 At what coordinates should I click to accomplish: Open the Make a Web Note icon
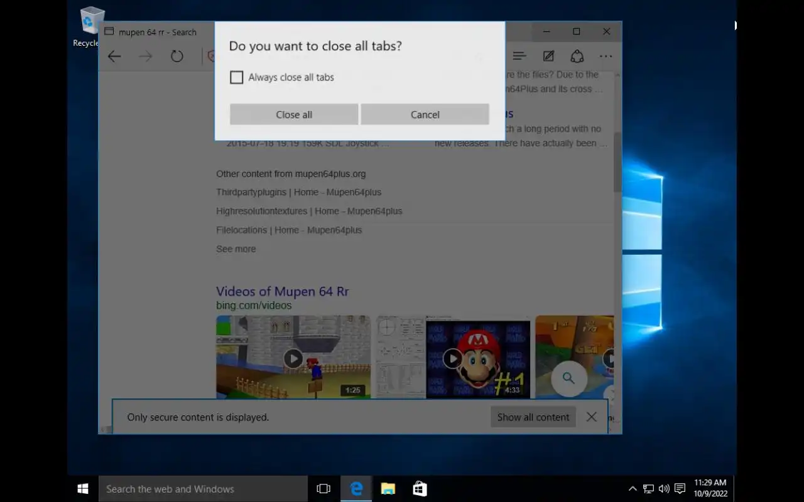coord(548,56)
